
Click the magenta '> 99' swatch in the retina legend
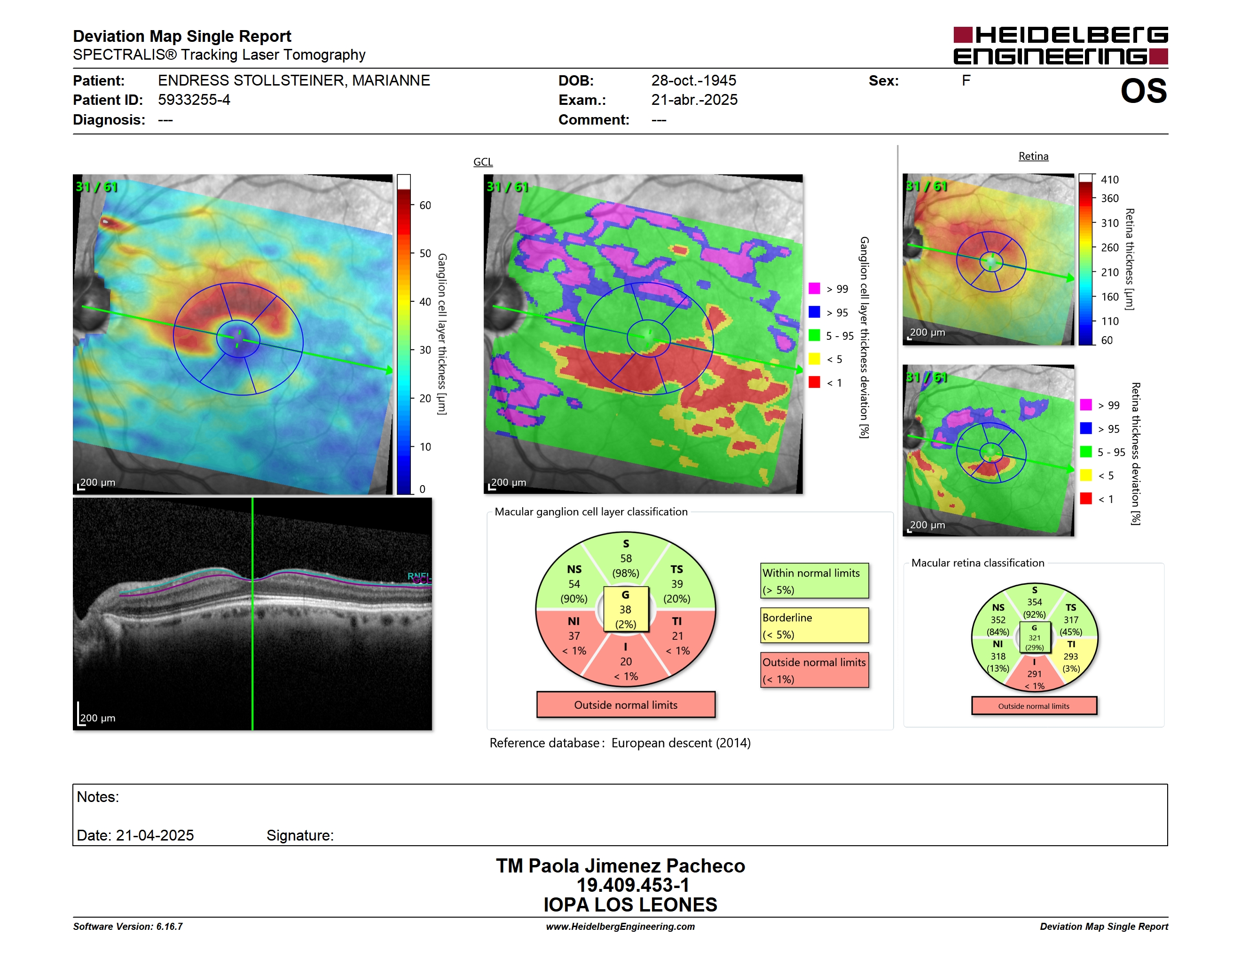(x=1085, y=404)
